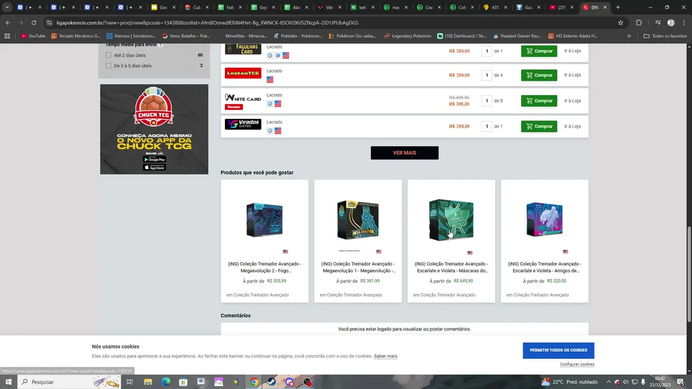Open the YouTube bookmark
The height and width of the screenshot is (389, 692).
coord(33,36)
